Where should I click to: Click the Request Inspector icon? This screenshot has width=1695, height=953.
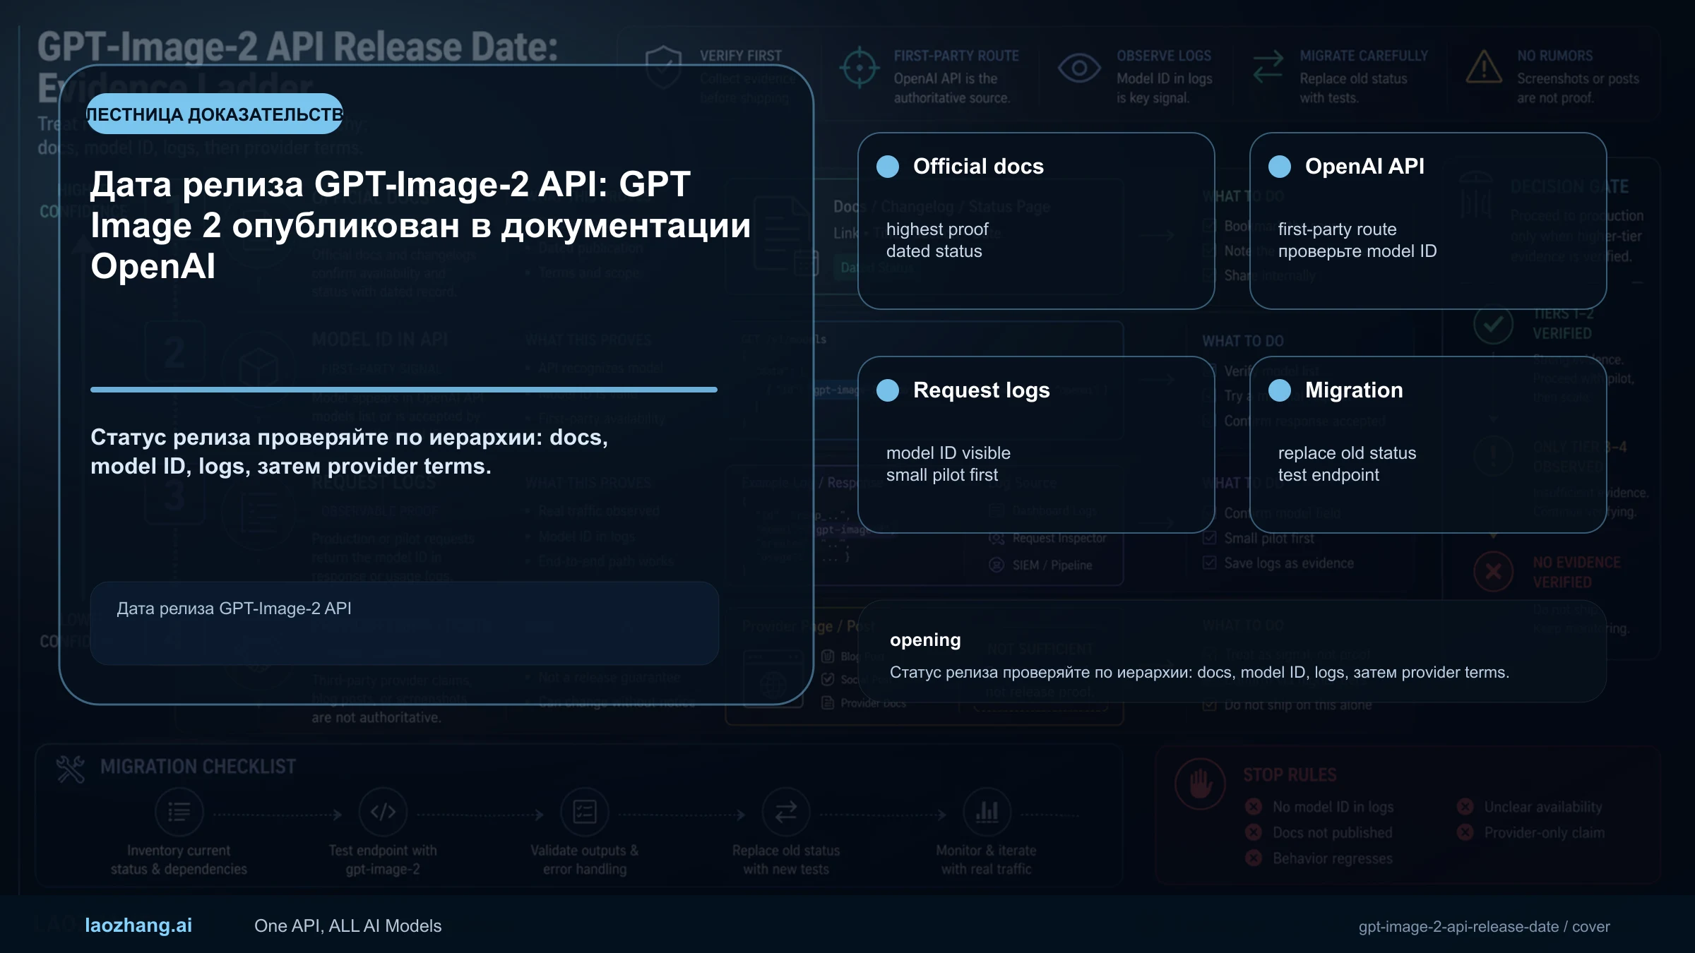997,539
